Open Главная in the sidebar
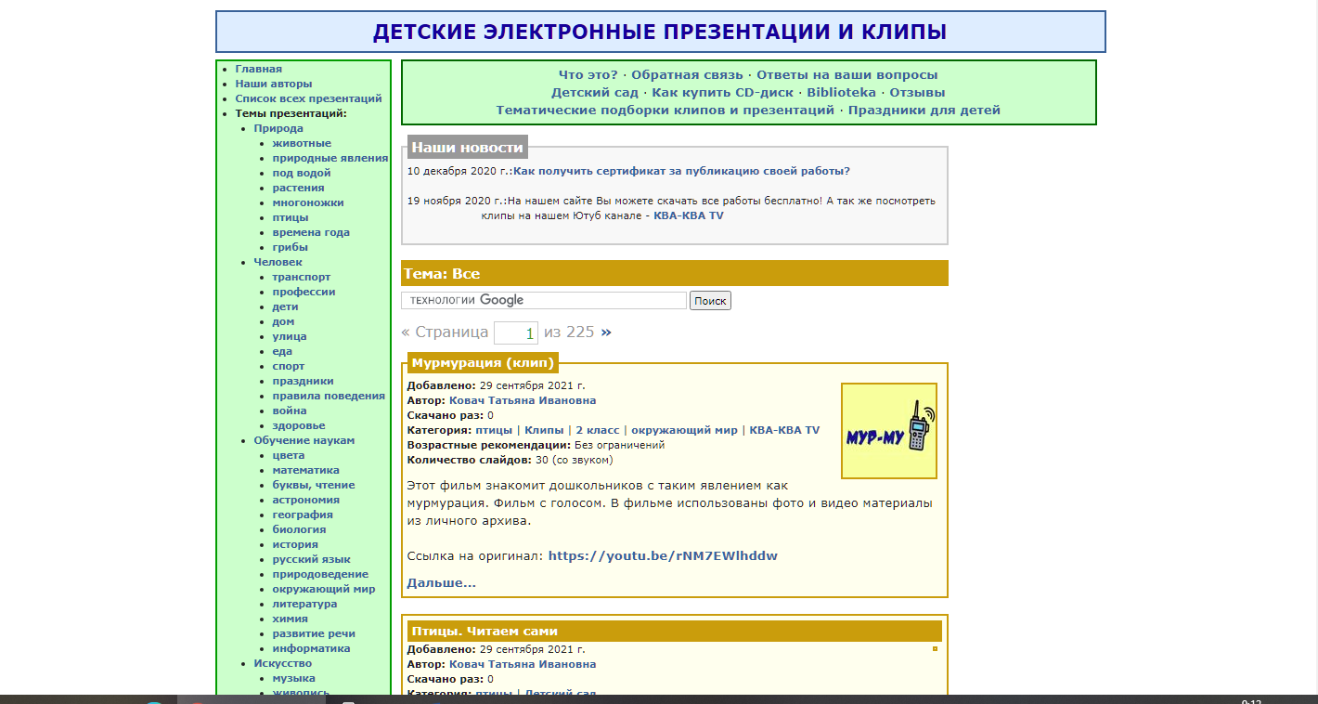Screen dimensions: 1318x704 click(x=259, y=69)
